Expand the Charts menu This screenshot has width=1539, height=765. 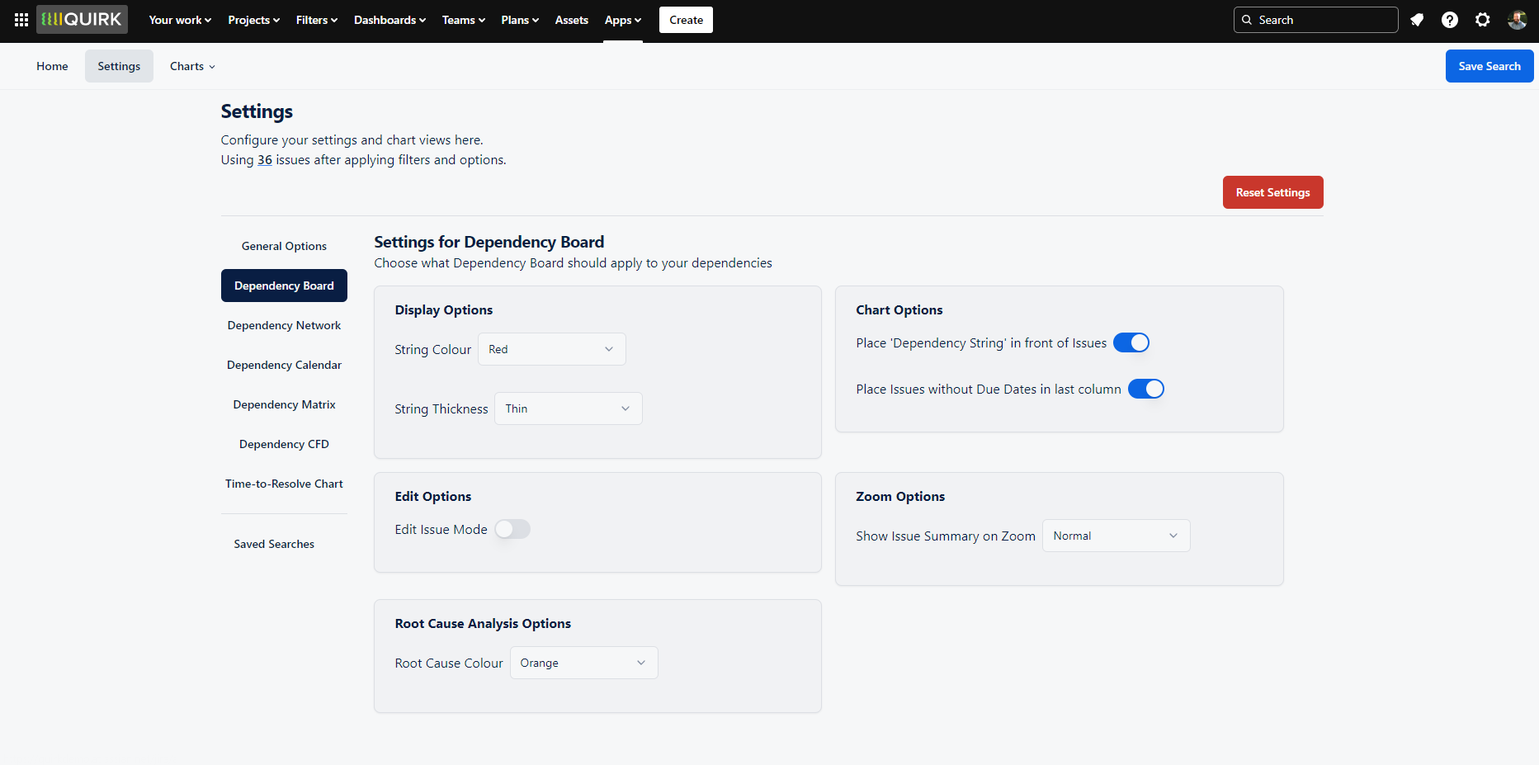(x=192, y=66)
